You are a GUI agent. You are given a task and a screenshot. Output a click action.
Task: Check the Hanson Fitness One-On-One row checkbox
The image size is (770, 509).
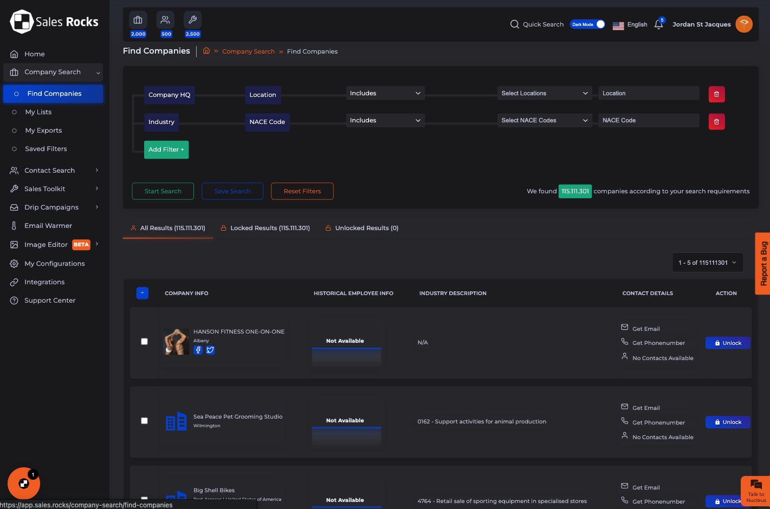tap(144, 342)
